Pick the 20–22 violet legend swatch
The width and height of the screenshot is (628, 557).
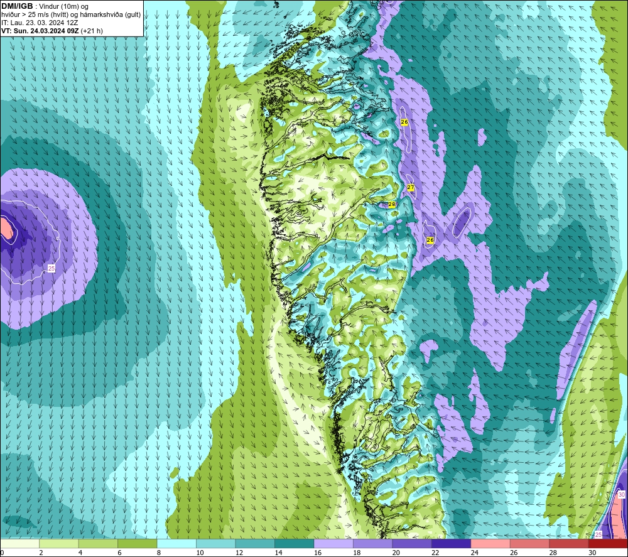[x=412, y=543]
